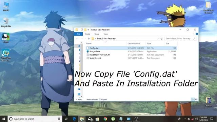This screenshot has width=217, height=122.
Task: Select Read Me By PCi Tech.rtf file
Action: click(131, 55)
